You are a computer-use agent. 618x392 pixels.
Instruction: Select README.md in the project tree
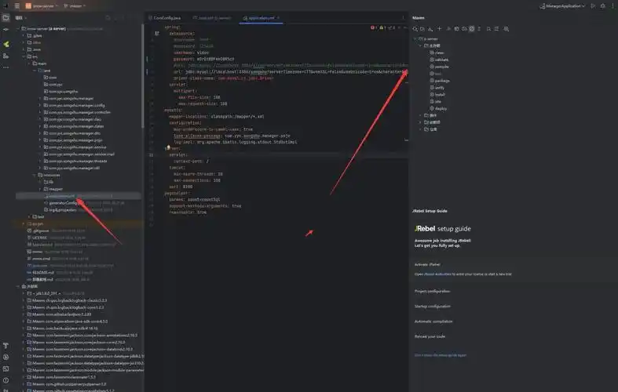click(40, 272)
